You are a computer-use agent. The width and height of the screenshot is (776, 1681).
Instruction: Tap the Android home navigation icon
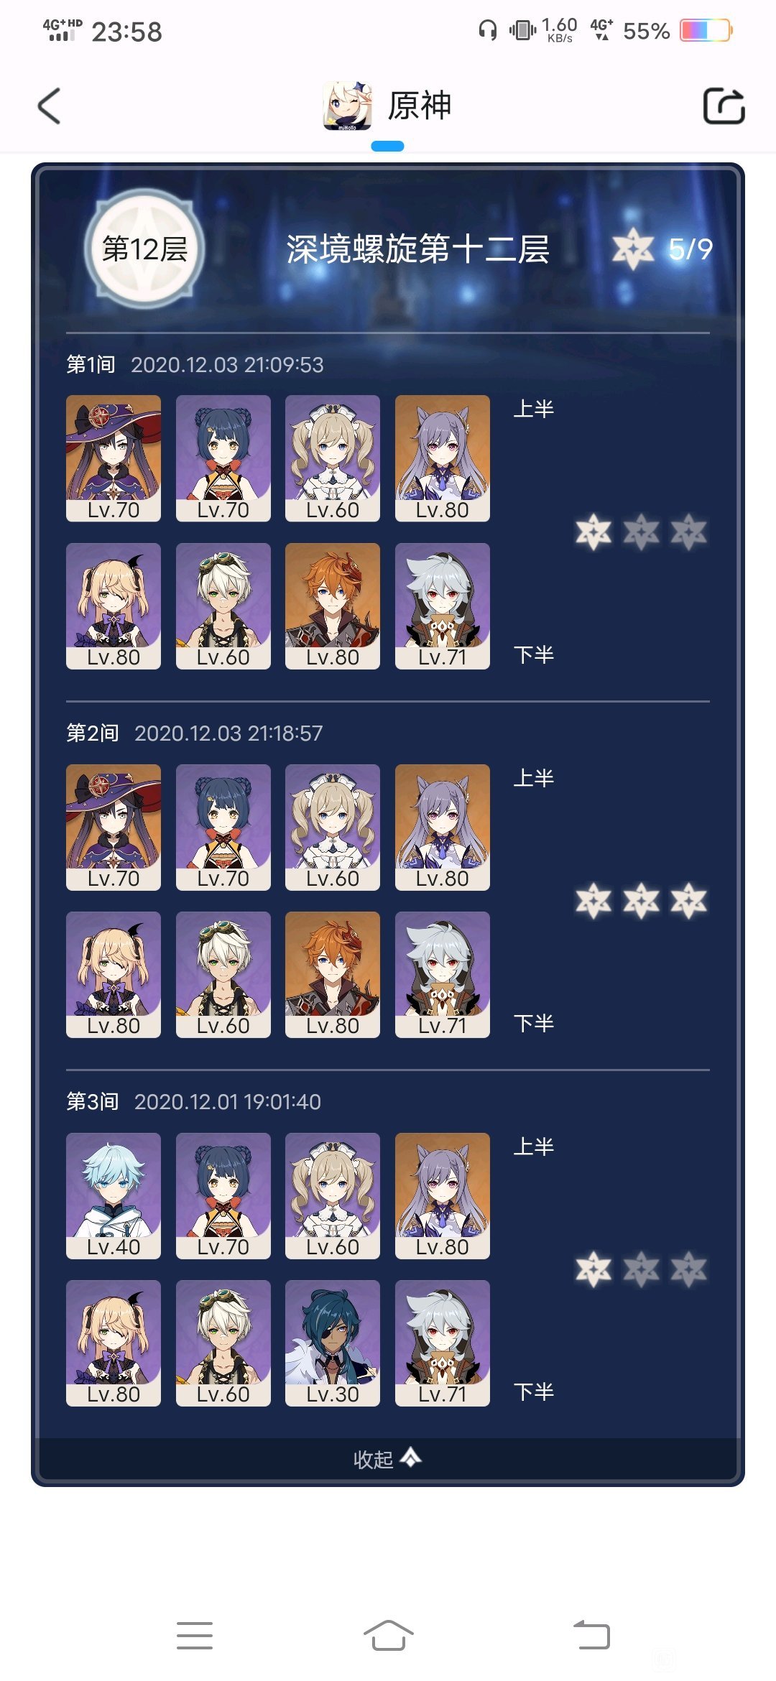coord(388,1636)
